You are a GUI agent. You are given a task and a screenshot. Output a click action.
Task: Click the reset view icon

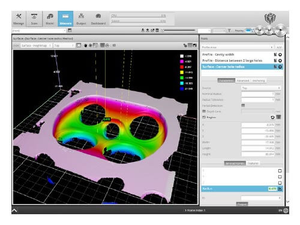(95, 46)
